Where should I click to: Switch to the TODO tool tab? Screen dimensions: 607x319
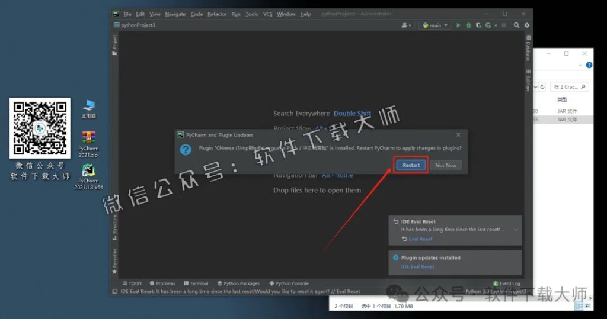[x=132, y=283]
